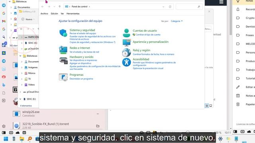Open the Herramientas menu
The height and width of the screenshot is (143, 255).
point(73,14)
